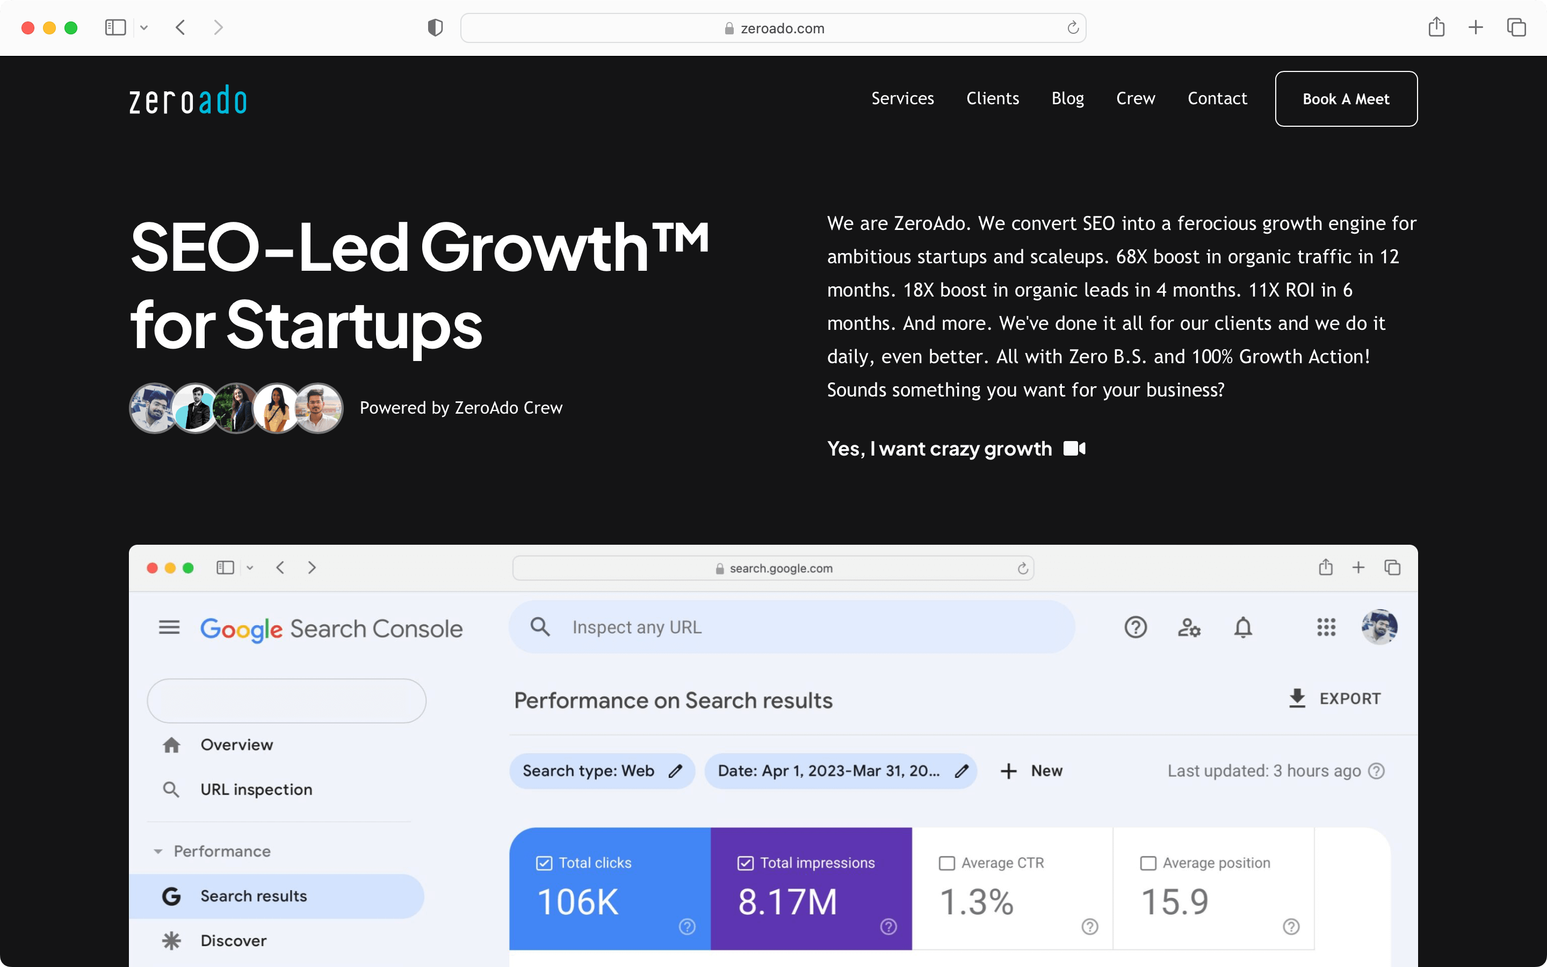
Task: Edit the Search type: Web filter
Action: coord(602,771)
